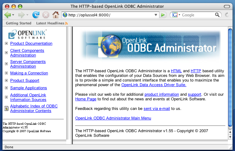Open Alphabetic Index of ODBC Administrator Contents

[34, 108]
